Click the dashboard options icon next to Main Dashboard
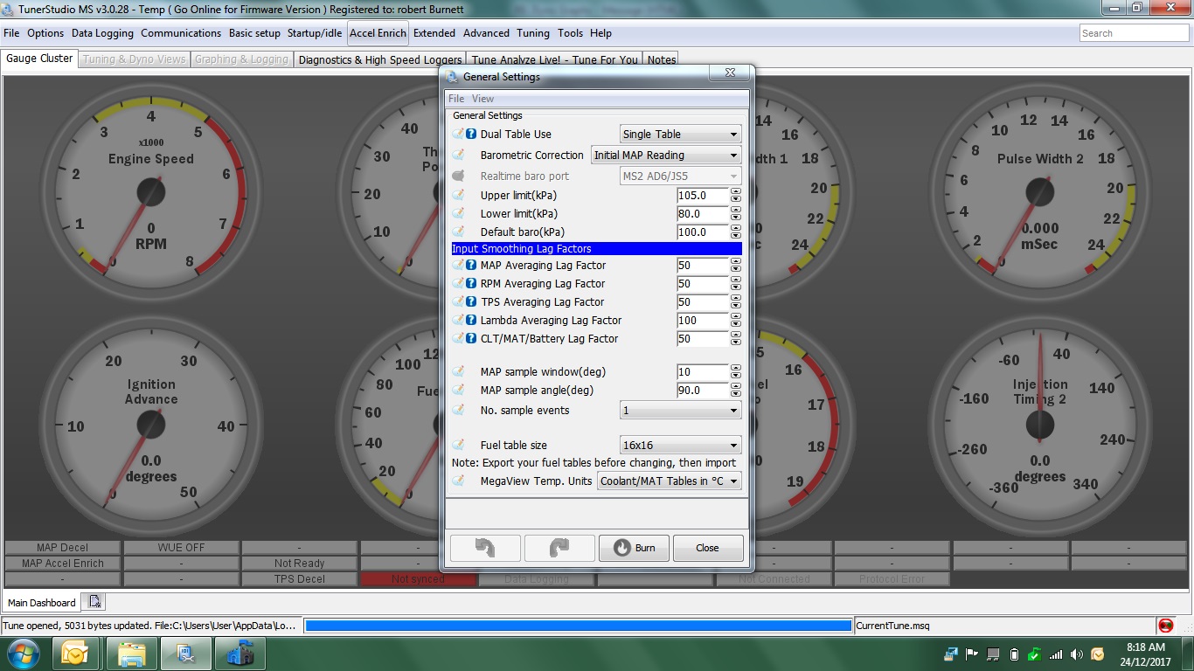Viewport: 1194px width, 671px height. tap(95, 602)
